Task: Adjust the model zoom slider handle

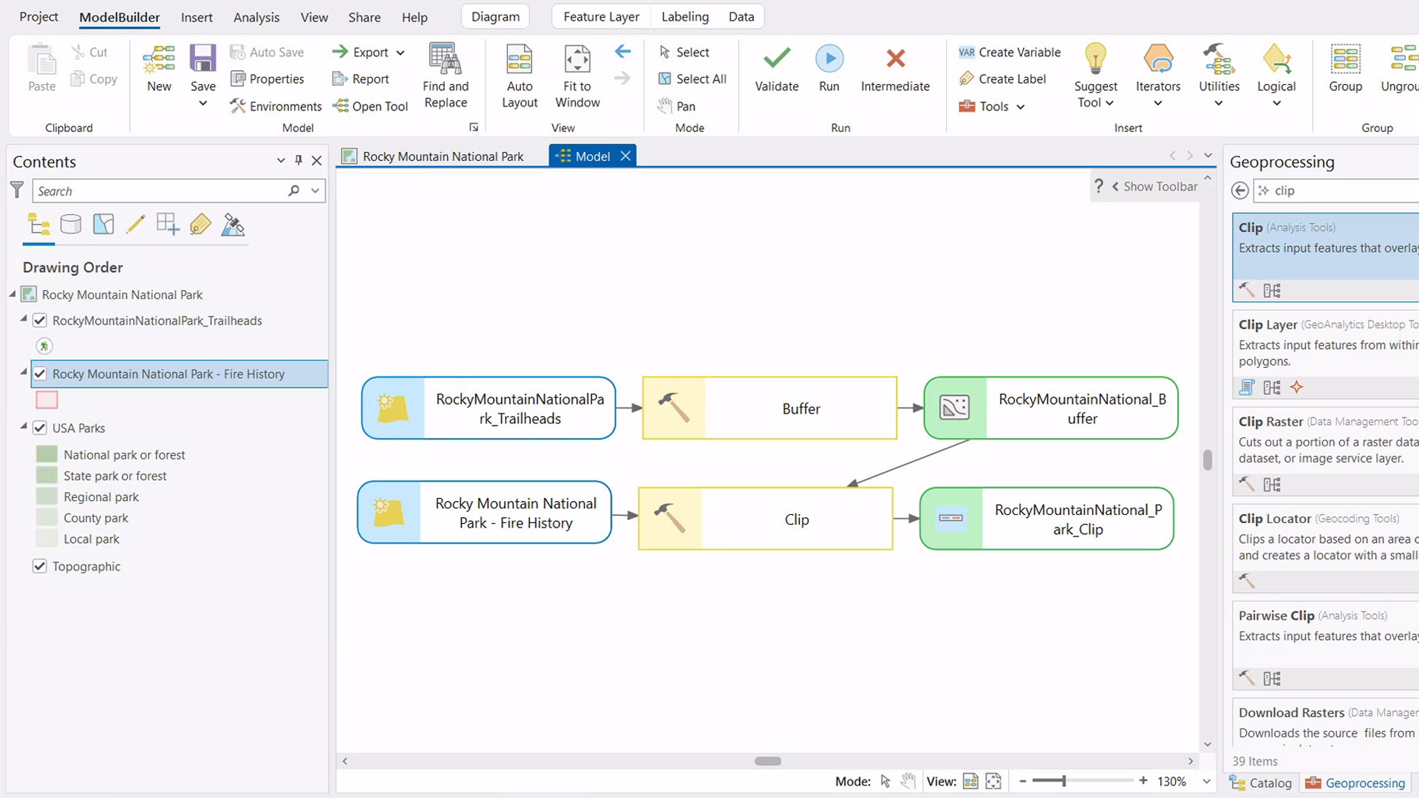Action: pyautogui.click(x=1064, y=781)
